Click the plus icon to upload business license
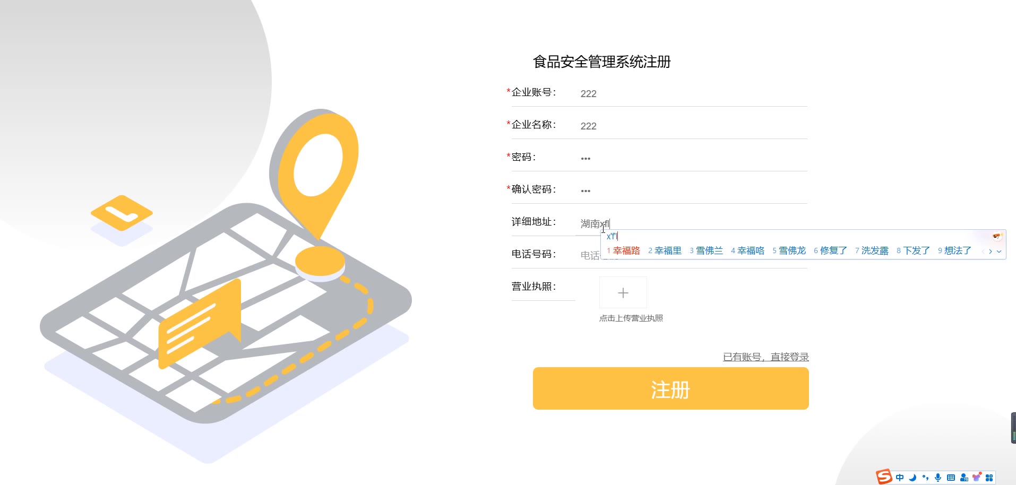 point(623,292)
